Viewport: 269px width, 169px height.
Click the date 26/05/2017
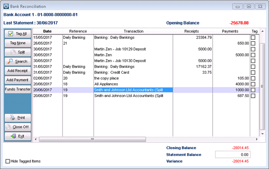(42, 43)
